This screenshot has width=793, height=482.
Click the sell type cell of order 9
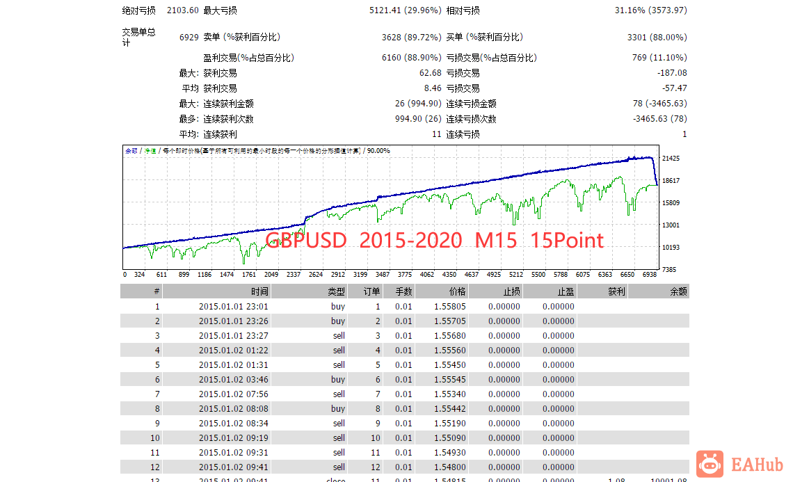tap(339, 424)
